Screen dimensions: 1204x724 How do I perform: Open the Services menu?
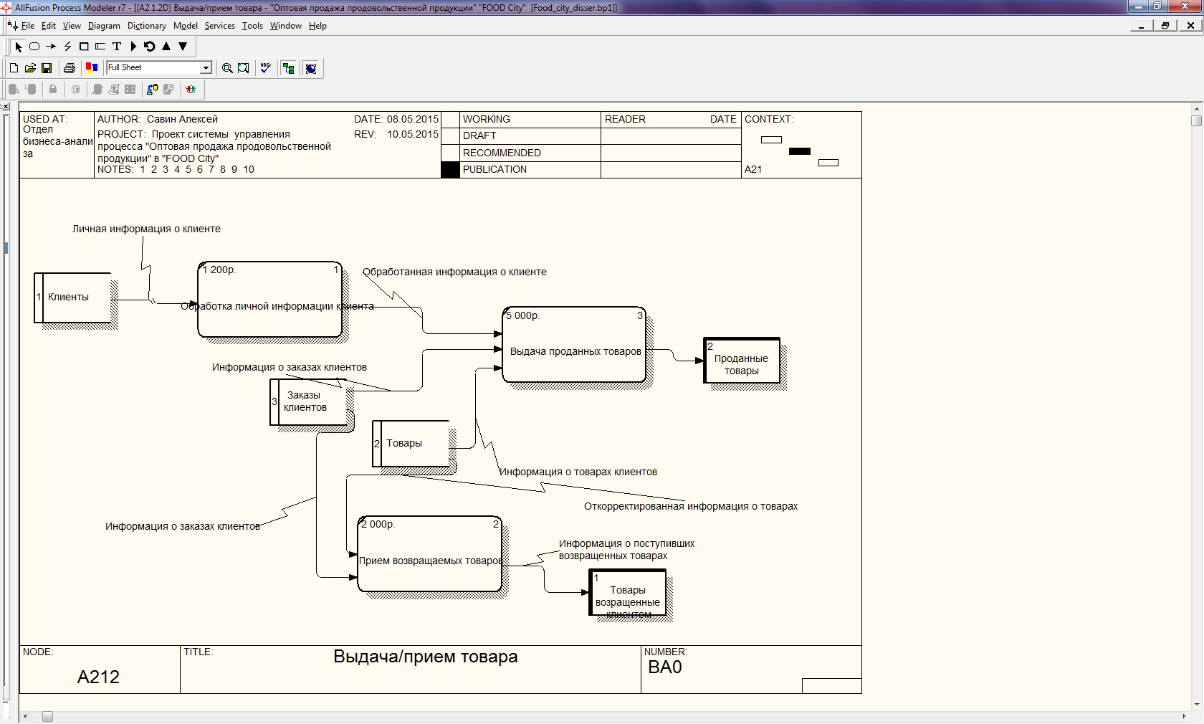coord(219,26)
